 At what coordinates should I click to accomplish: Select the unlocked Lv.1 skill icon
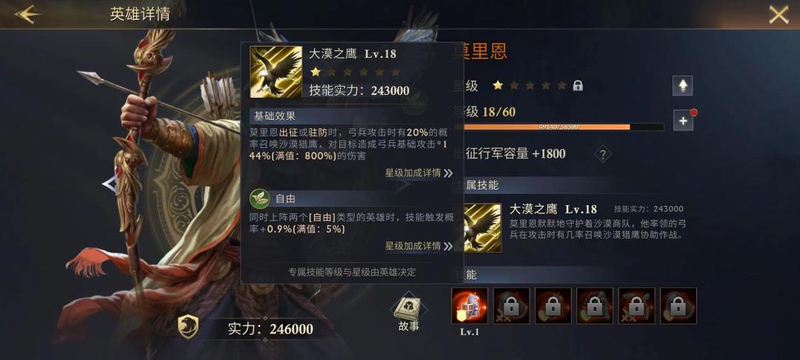pyautogui.click(x=470, y=306)
